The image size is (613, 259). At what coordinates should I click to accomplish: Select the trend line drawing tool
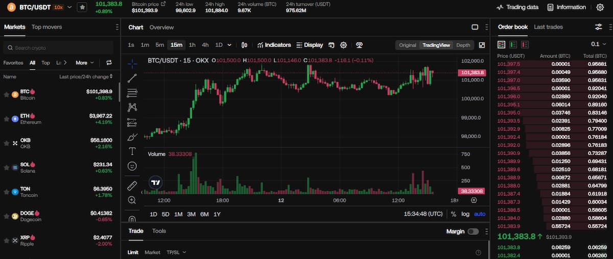(x=132, y=78)
